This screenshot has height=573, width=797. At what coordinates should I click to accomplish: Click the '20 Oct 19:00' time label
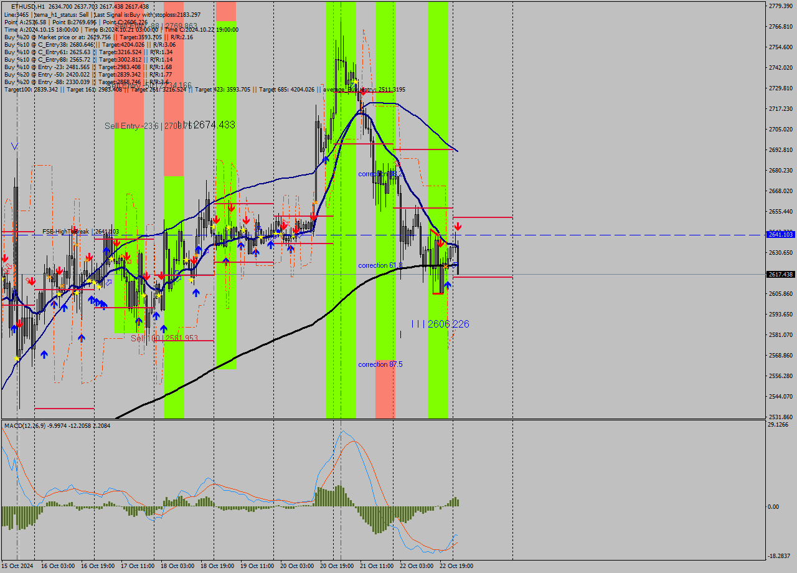click(x=337, y=566)
